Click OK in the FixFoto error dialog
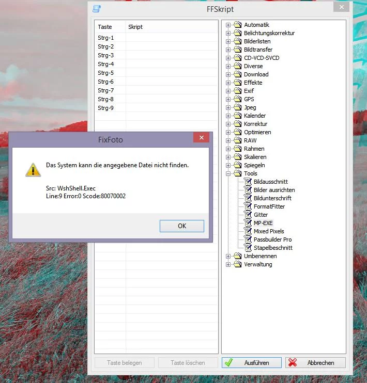Screen dimensions: 367x383 pyautogui.click(x=182, y=226)
